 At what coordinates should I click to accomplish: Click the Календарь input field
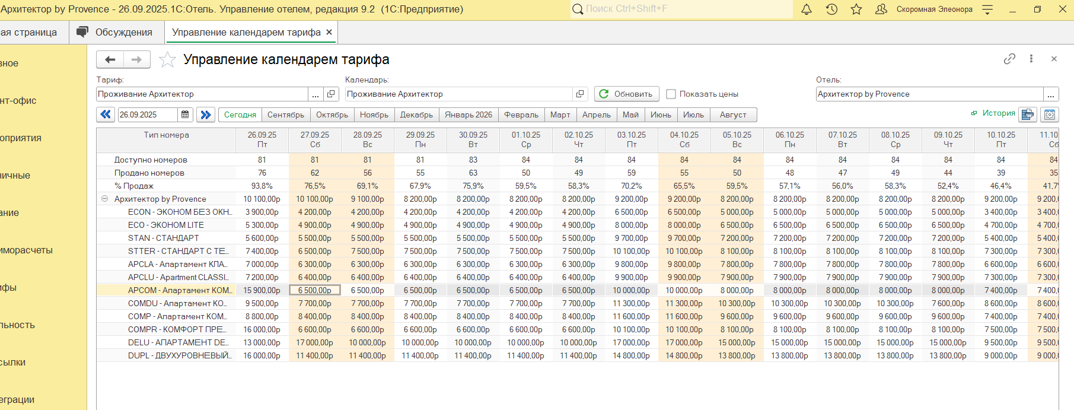[458, 94]
